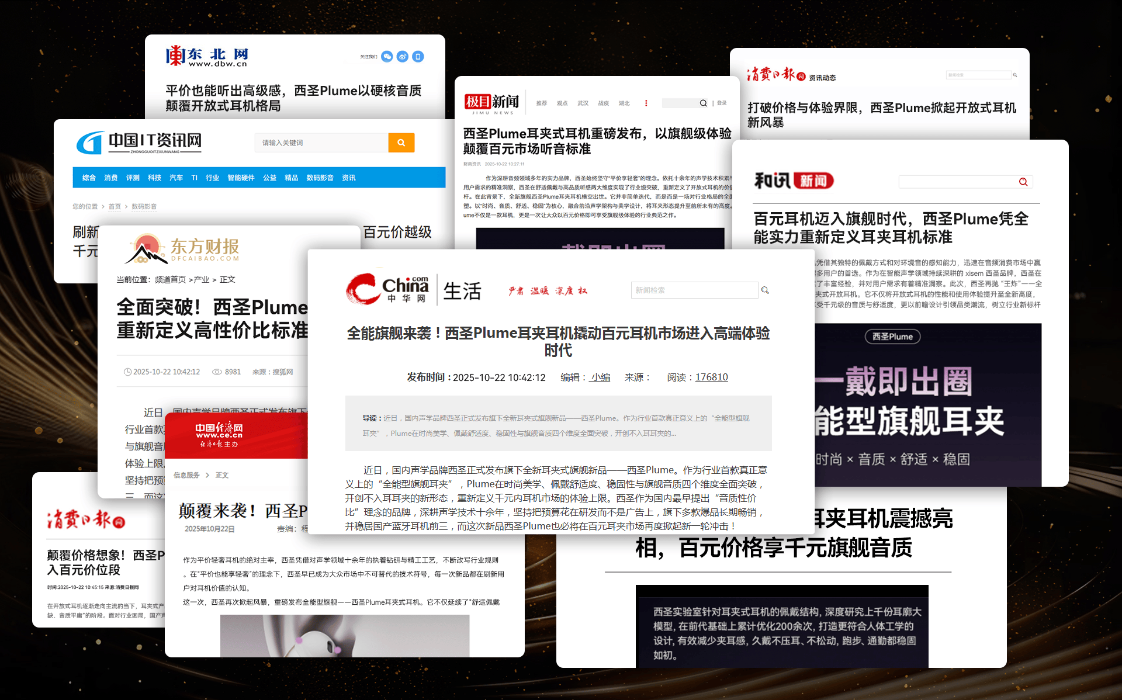Click the 登录 link on 极目新闻
1122x700 pixels.
click(x=722, y=103)
